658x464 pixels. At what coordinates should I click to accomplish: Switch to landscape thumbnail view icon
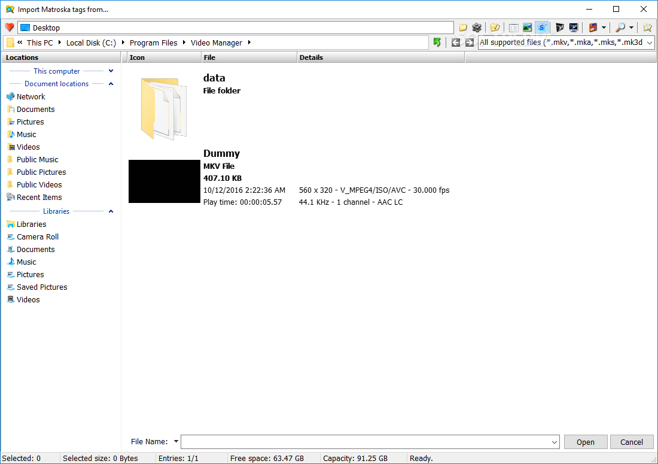pyautogui.click(x=528, y=28)
